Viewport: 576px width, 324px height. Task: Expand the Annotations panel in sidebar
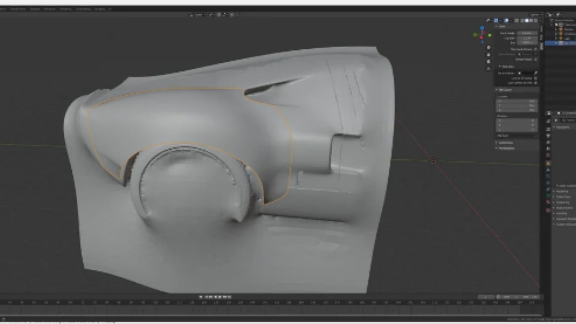pos(506,148)
